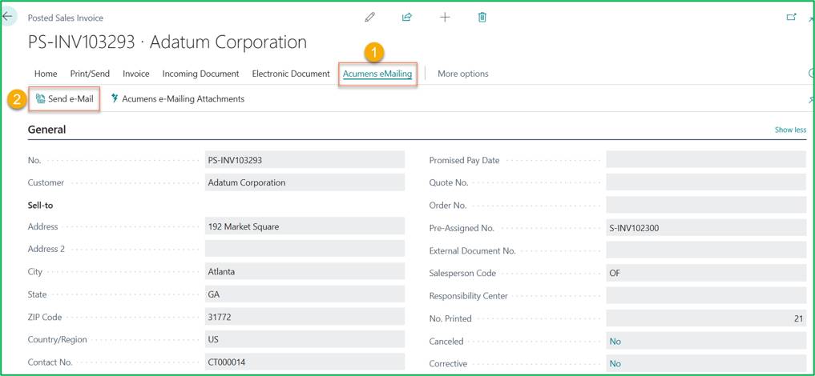Open Acumens e-Mailing Attachments
The height and width of the screenshot is (376, 815).
[x=177, y=98]
